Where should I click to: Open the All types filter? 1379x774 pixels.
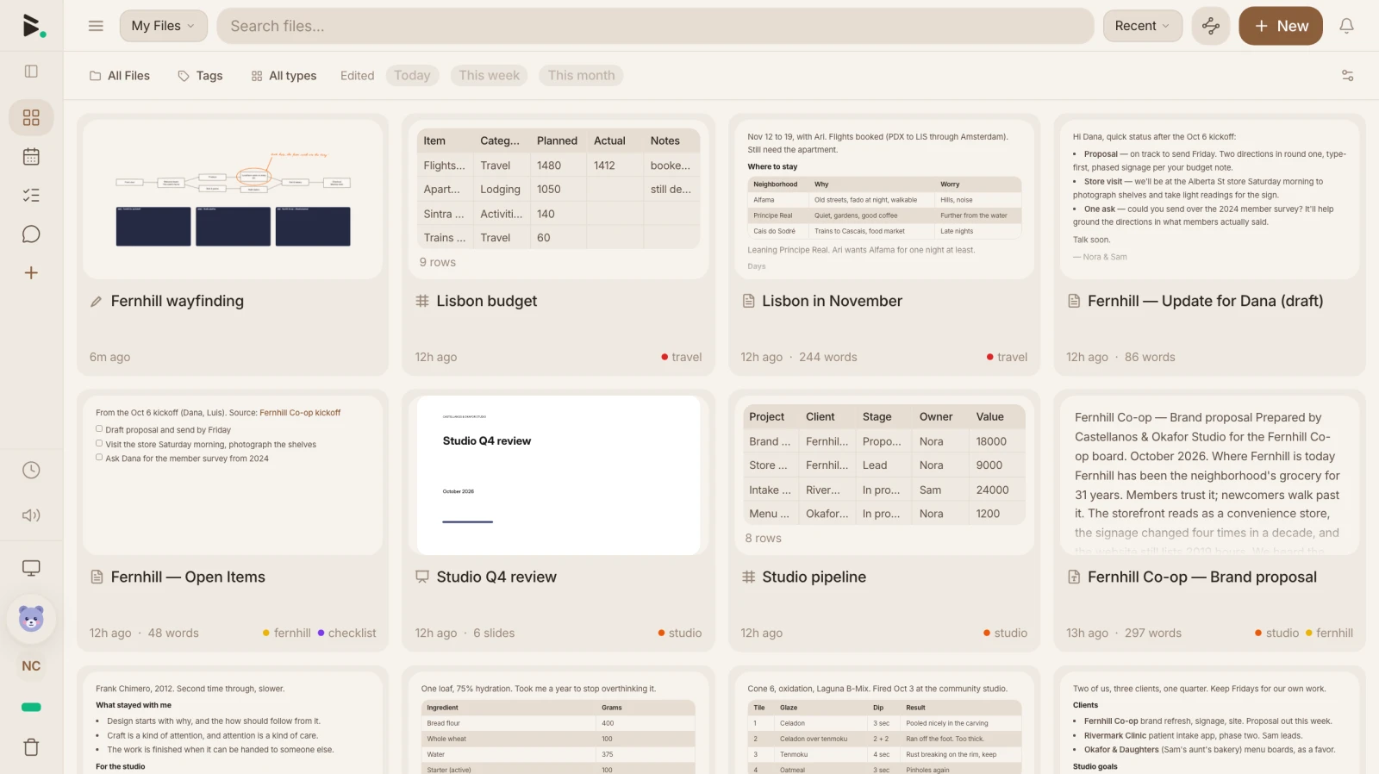coord(284,76)
